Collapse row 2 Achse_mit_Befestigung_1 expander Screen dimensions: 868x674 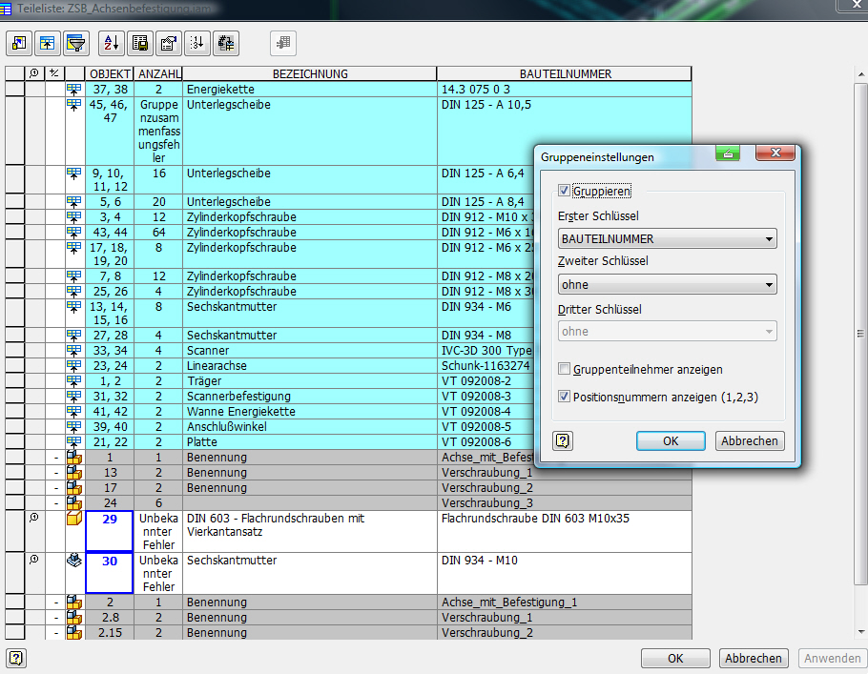point(56,603)
